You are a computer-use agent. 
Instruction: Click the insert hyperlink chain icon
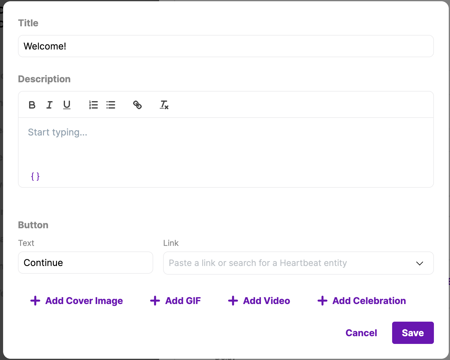pyautogui.click(x=137, y=105)
